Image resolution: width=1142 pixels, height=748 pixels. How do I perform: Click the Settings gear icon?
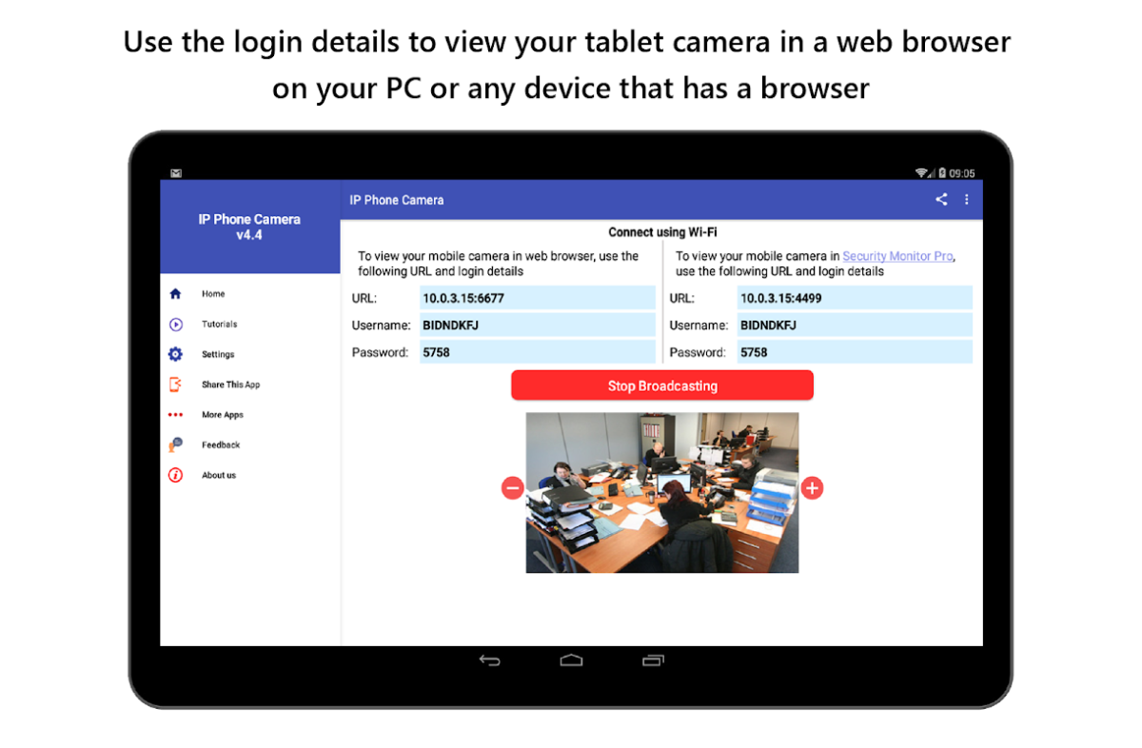tap(175, 354)
